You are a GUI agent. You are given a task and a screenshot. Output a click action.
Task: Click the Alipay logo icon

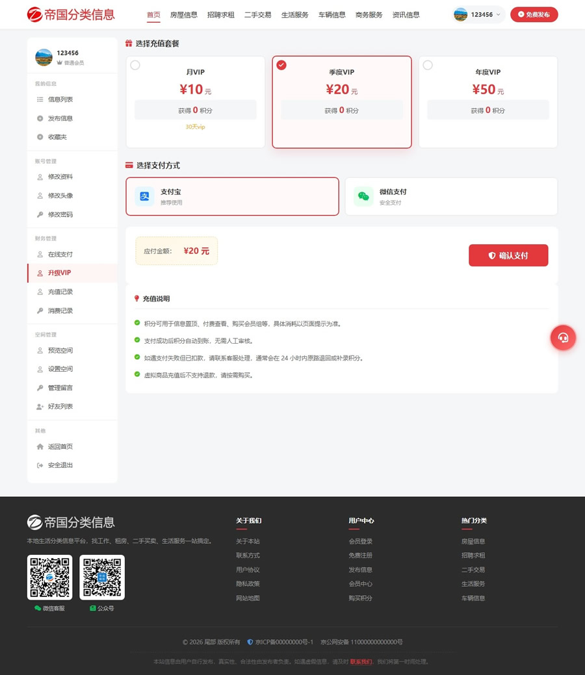(x=144, y=196)
